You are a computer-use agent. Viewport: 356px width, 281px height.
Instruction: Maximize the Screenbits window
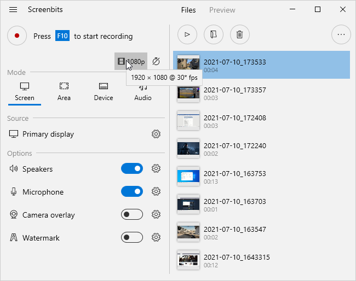[x=318, y=9]
